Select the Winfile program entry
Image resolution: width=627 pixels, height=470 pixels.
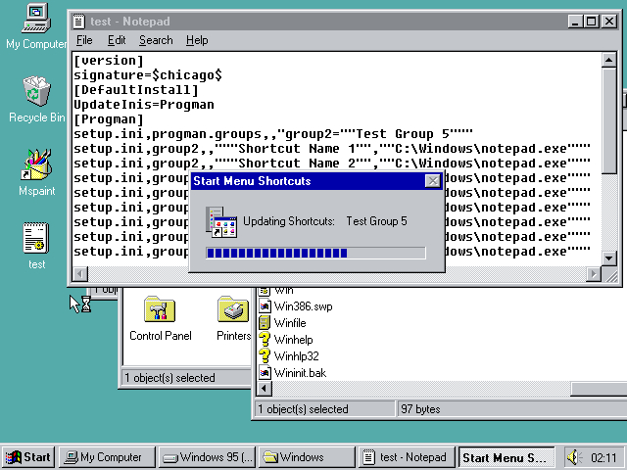click(289, 322)
